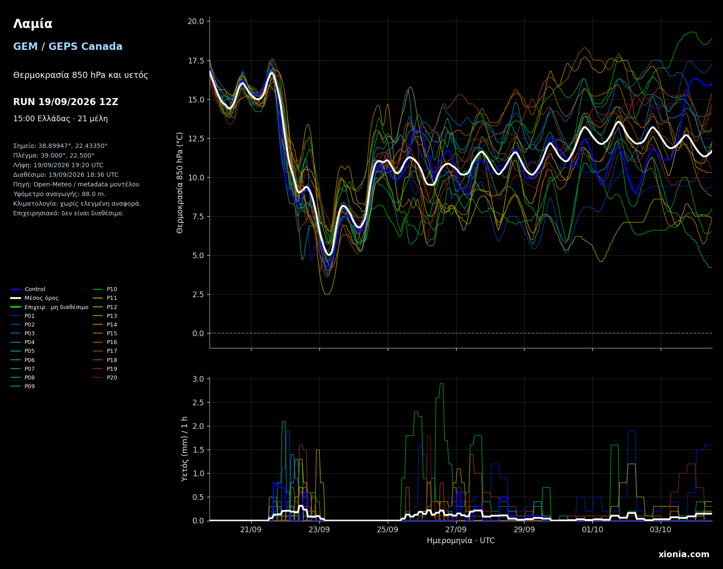723x569 pixels.
Task: Click the 25/09 date tick label
Action: 388,529
